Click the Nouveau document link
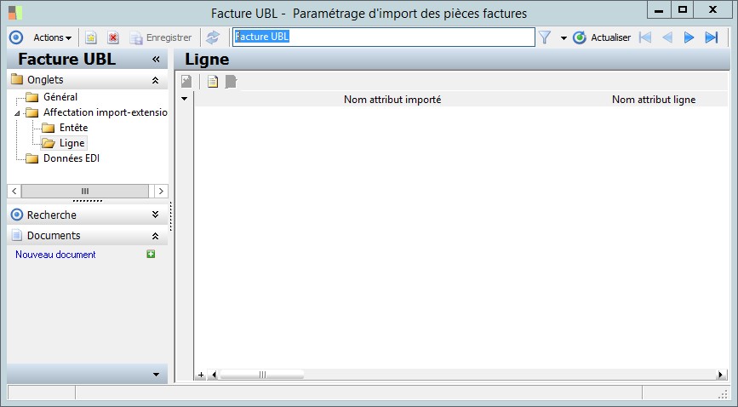The height and width of the screenshot is (407, 738). [x=55, y=255]
